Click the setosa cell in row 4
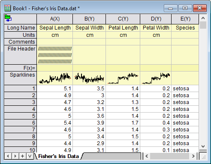The height and width of the screenshot is (164, 211). [x=185, y=109]
